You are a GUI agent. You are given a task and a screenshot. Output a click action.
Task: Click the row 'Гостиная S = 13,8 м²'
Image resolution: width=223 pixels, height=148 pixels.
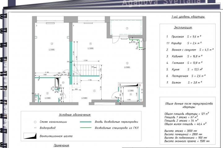click(184, 63)
